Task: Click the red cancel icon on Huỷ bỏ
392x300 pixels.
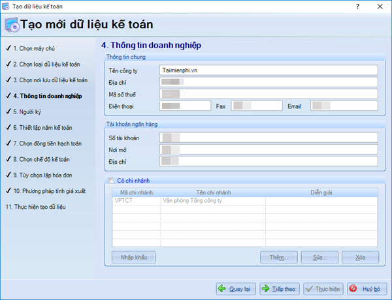Action: [x=353, y=288]
